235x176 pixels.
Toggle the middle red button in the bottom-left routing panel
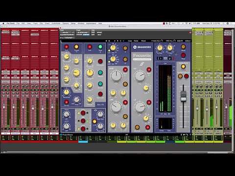pyautogui.click(x=83, y=121)
